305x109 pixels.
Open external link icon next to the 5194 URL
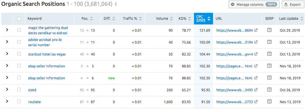[x=256, y=42]
